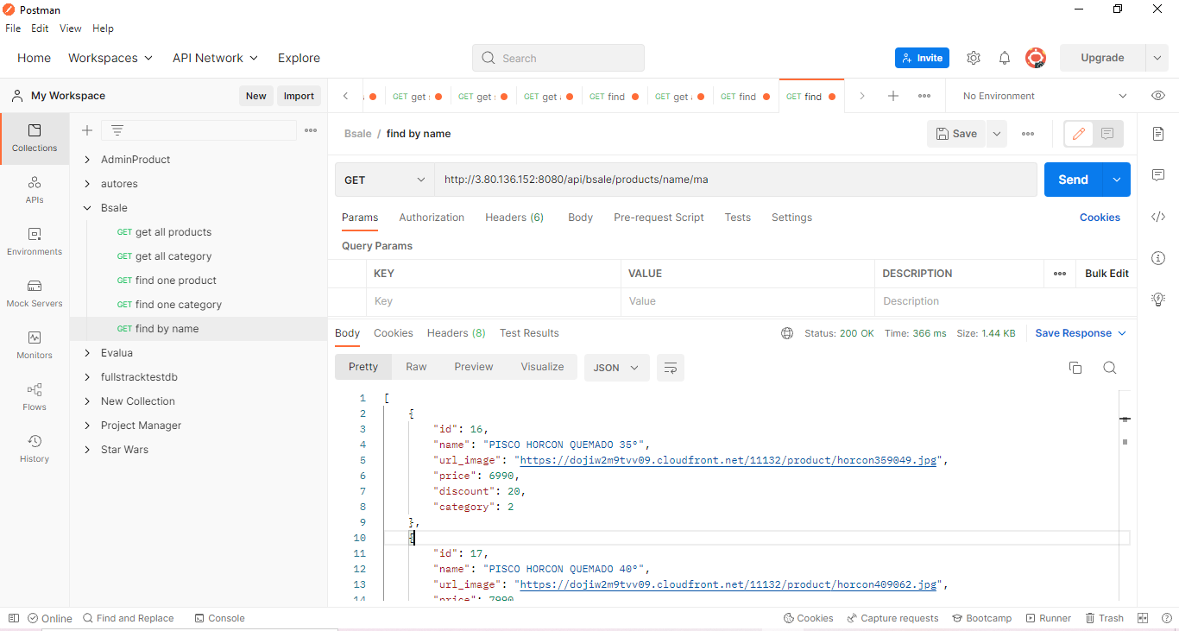
Task: Open the View menu
Action: point(70,28)
